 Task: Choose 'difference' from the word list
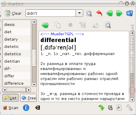(x=17, y=83)
